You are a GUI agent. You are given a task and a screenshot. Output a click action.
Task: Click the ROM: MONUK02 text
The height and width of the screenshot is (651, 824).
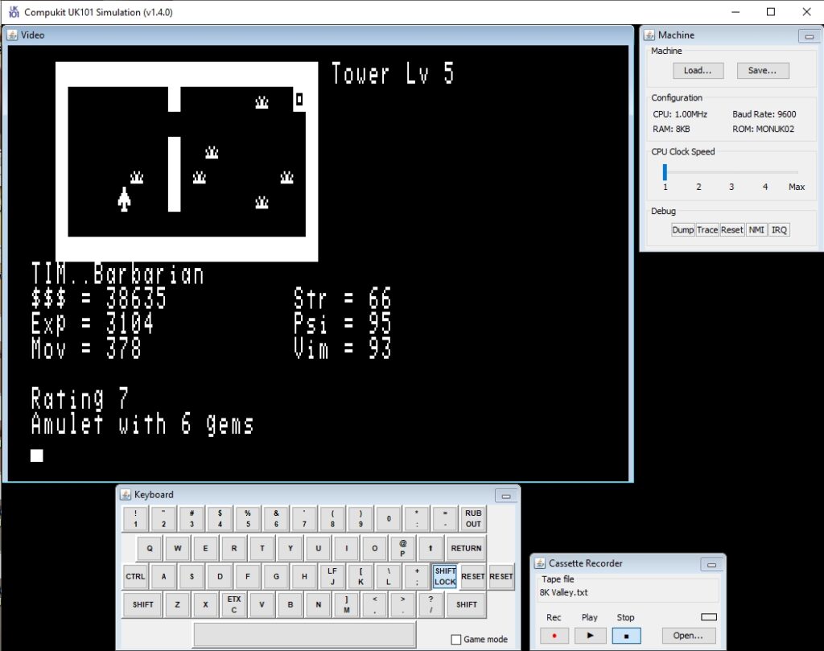(763, 129)
